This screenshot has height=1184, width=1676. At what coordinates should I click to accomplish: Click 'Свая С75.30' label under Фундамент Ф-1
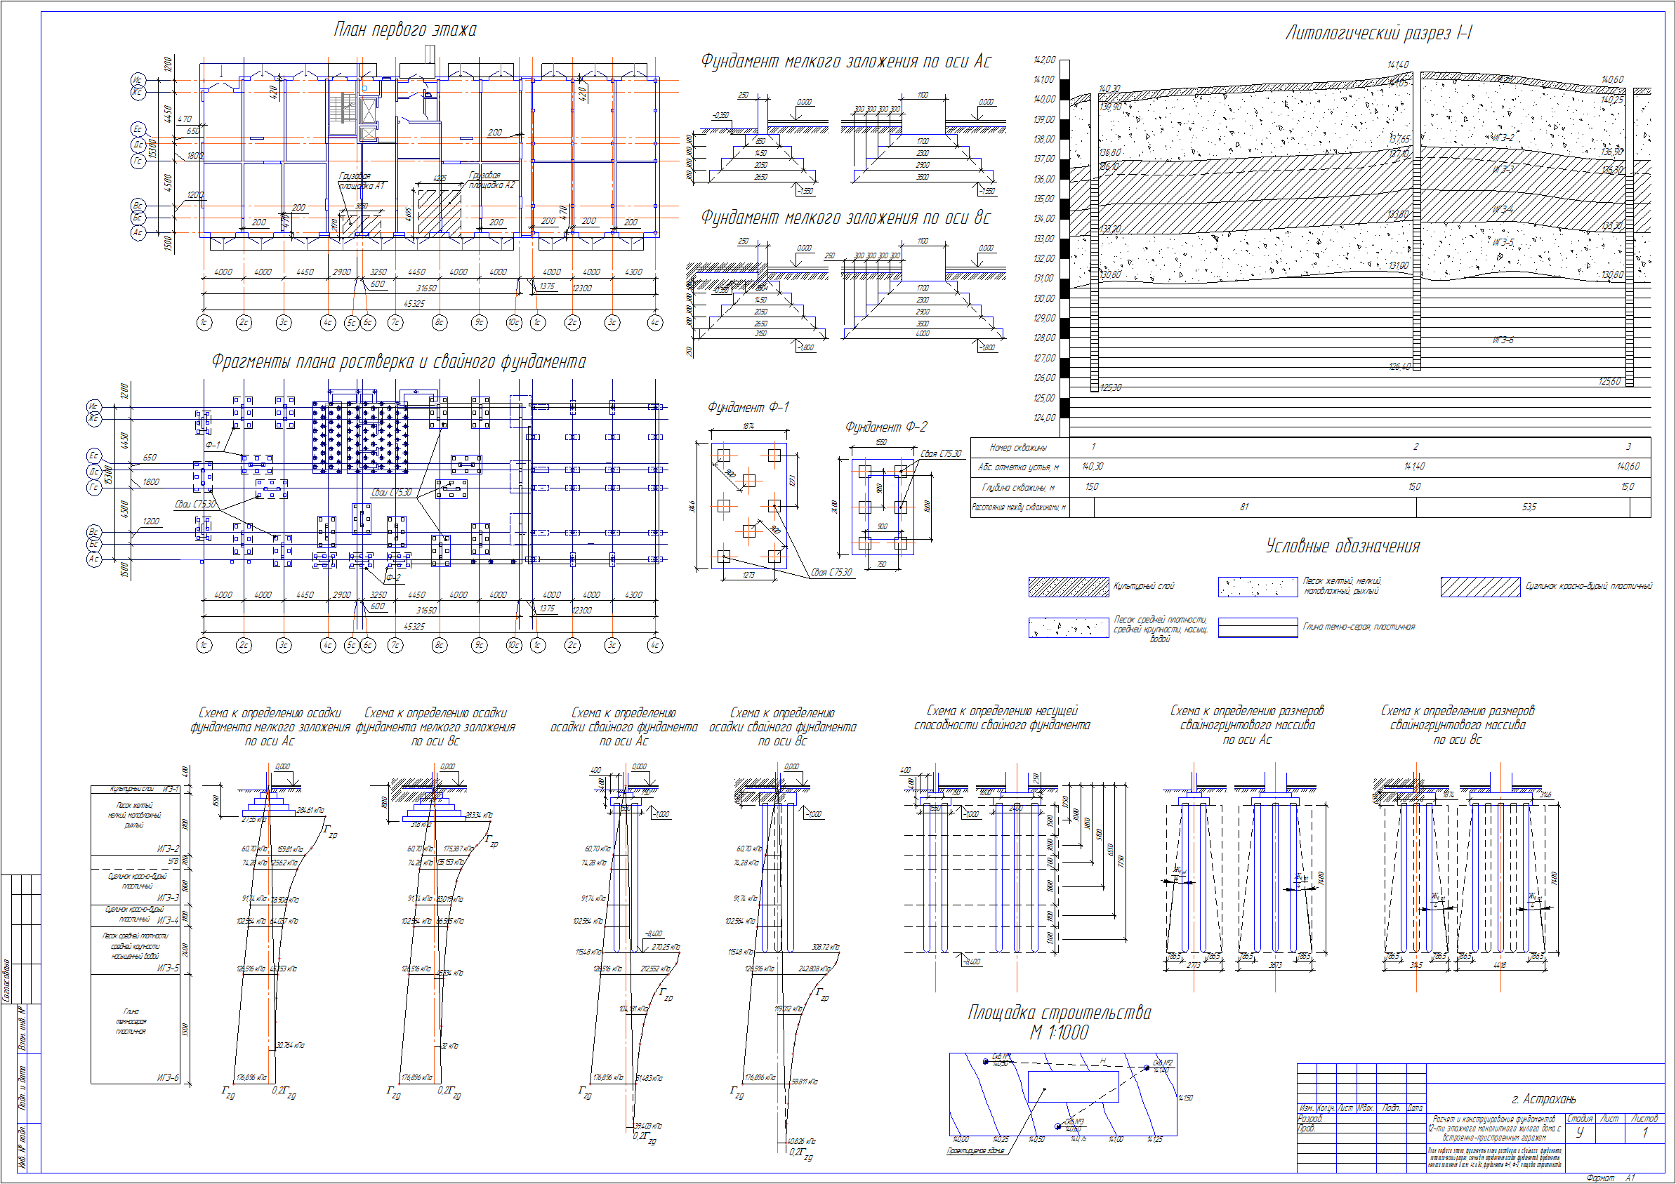coord(831,573)
